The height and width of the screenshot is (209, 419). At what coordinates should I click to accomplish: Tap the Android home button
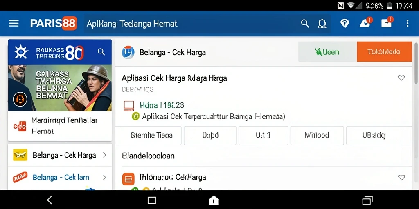pyautogui.click(x=213, y=200)
